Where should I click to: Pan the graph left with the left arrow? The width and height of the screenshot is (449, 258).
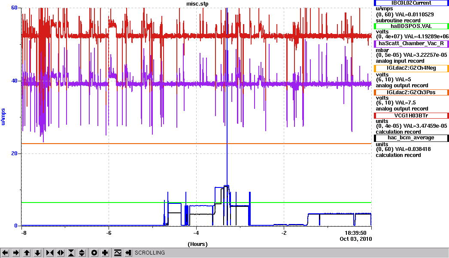pyautogui.click(x=5, y=253)
